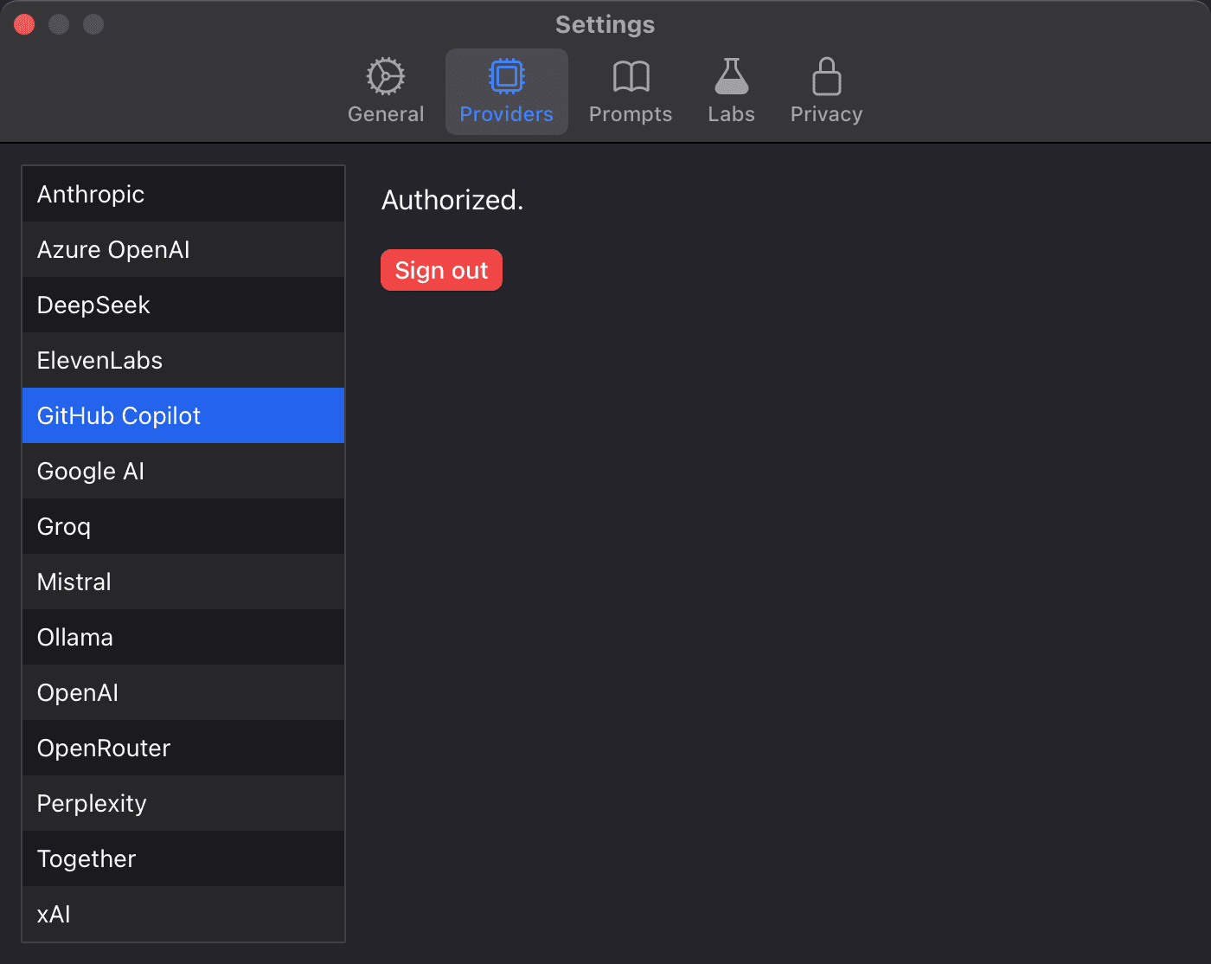Image resolution: width=1211 pixels, height=964 pixels.
Task: Select Azure OpenAI provider
Action: (x=183, y=249)
